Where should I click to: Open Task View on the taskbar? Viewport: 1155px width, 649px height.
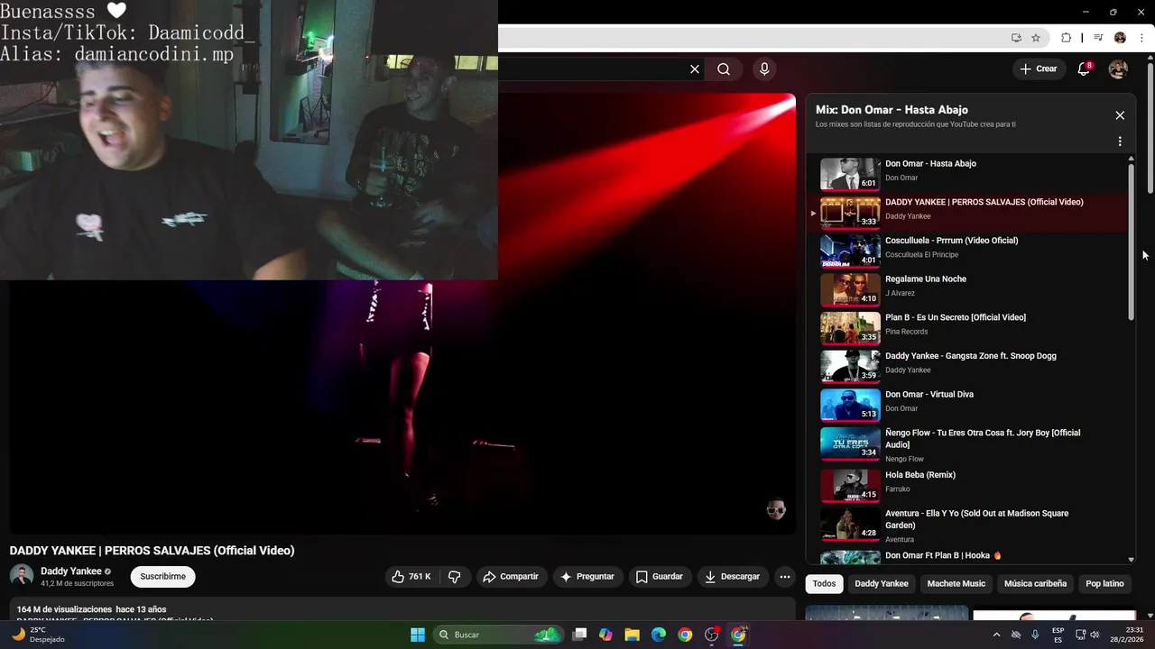(x=580, y=635)
